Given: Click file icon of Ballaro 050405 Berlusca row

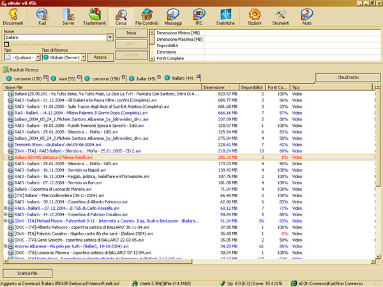Looking at the screenshot, I should tap(10, 158).
